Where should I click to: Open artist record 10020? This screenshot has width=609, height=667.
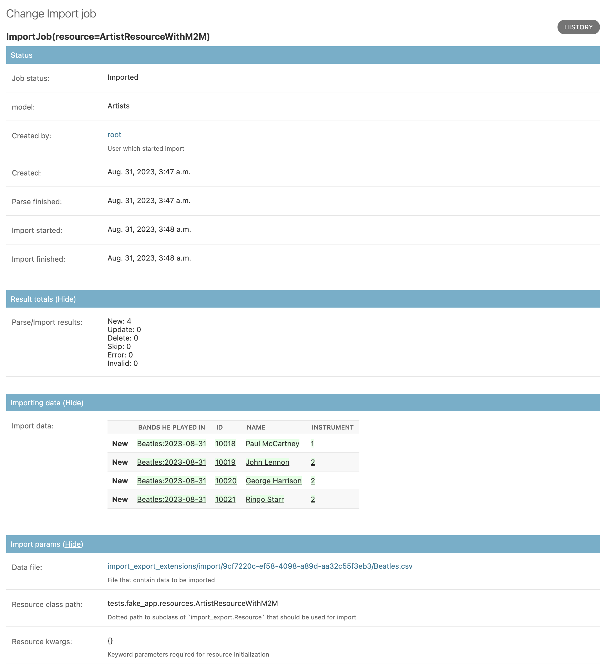pyautogui.click(x=226, y=481)
